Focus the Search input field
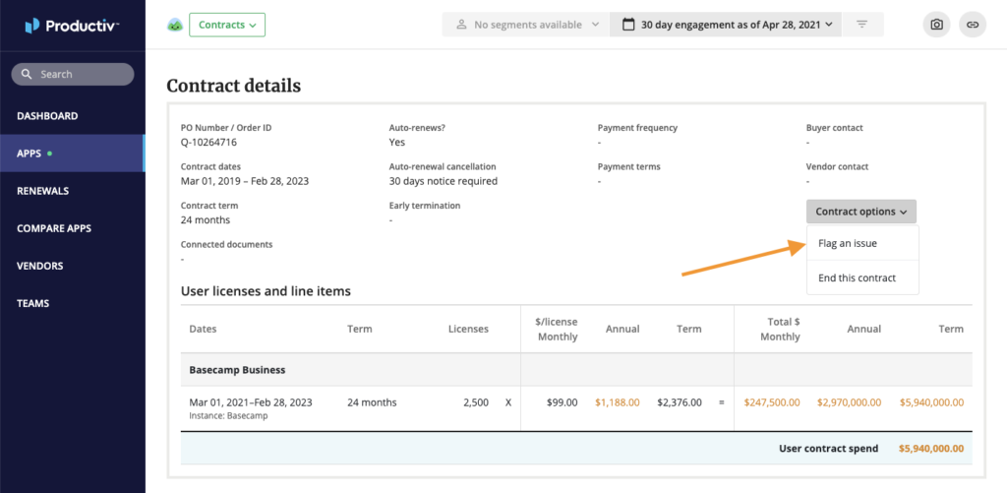The height and width of the screenshot is (493, 1007). pos(84,74)
